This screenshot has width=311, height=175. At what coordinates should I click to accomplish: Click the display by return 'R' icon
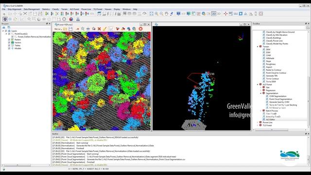(67, 14)
